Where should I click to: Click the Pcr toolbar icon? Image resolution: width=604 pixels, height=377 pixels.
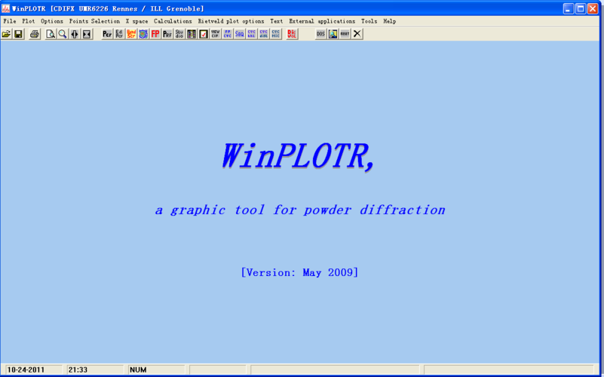point(107,34)
